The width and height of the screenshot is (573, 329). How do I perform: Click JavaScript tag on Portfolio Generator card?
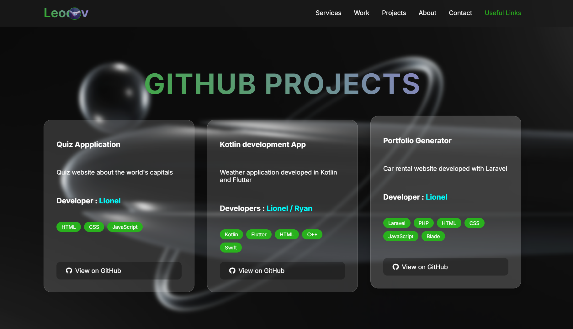tap(401, 236)
